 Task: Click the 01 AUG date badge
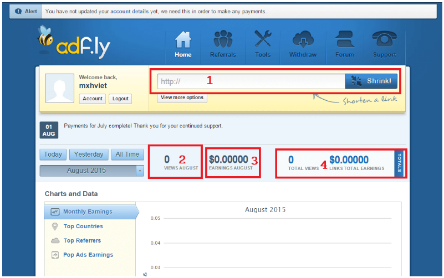point(49,130)
